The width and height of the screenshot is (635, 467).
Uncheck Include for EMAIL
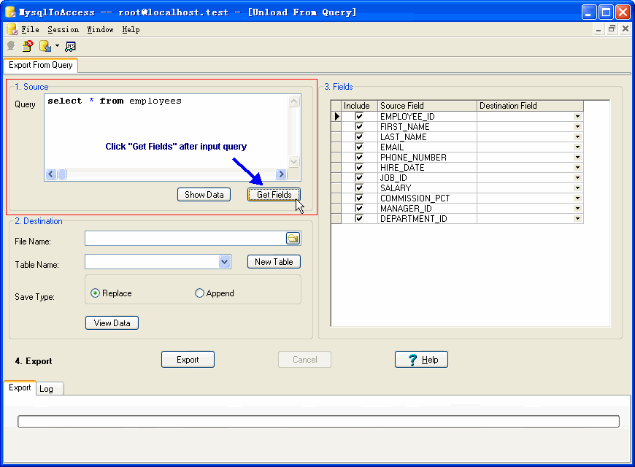pos(359,147)
